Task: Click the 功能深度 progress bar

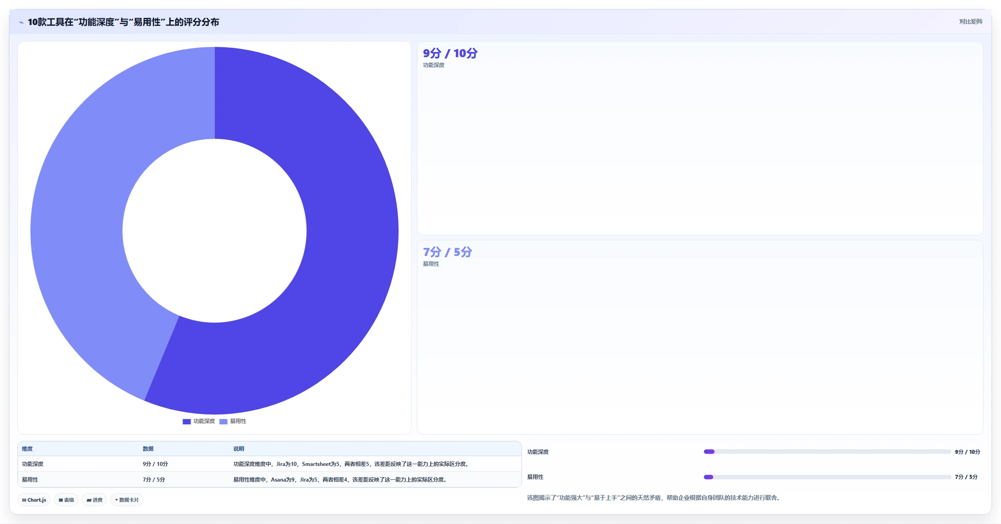Action: coord(827,452)
